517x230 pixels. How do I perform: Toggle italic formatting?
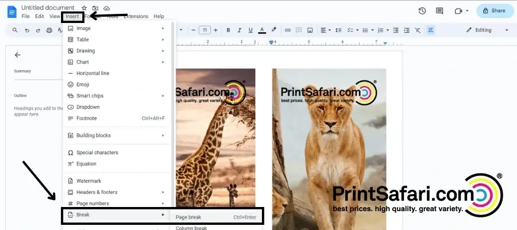click(240, 30)
